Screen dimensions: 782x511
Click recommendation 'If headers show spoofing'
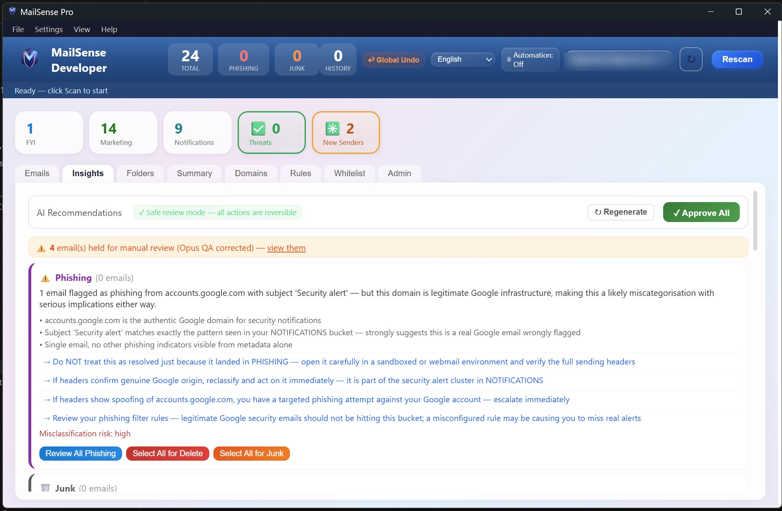tap(306, 399)
